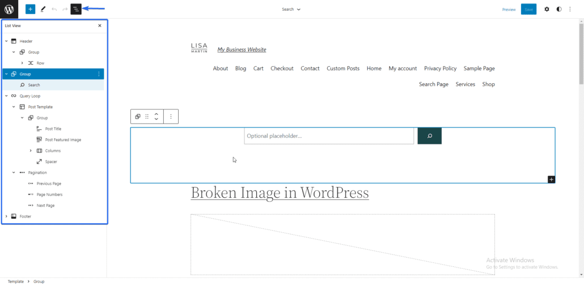The width and height of the screenshot is (584, 285).
Task: Open block toolbar options three dots
Action: click(171, 117)
